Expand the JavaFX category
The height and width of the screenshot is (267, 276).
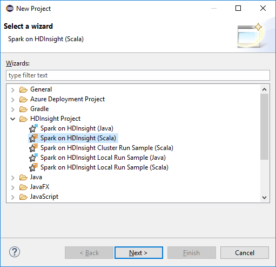click(12, 187)
